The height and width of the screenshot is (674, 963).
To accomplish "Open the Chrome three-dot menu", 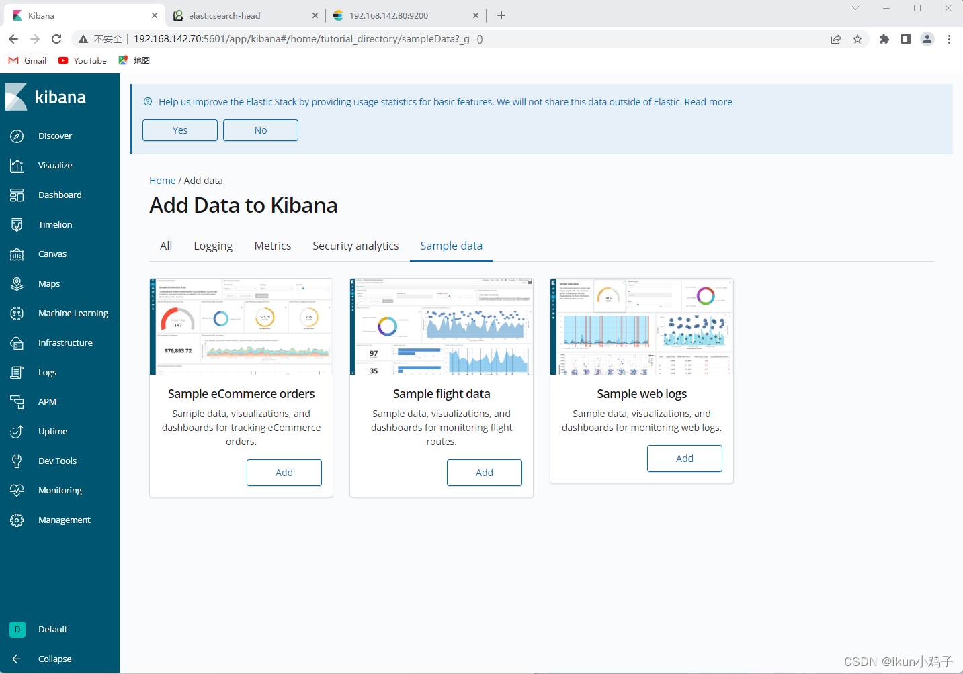I will 949,39.
